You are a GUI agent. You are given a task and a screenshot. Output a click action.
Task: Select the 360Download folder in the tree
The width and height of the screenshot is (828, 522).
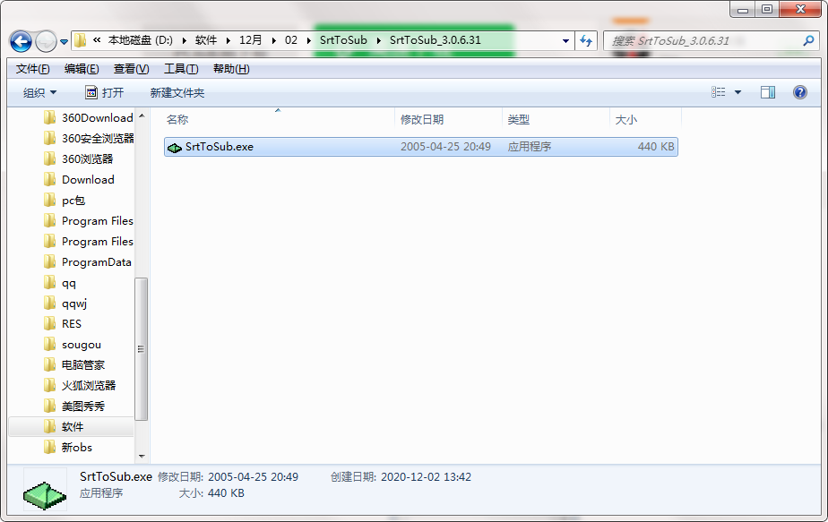97,117
